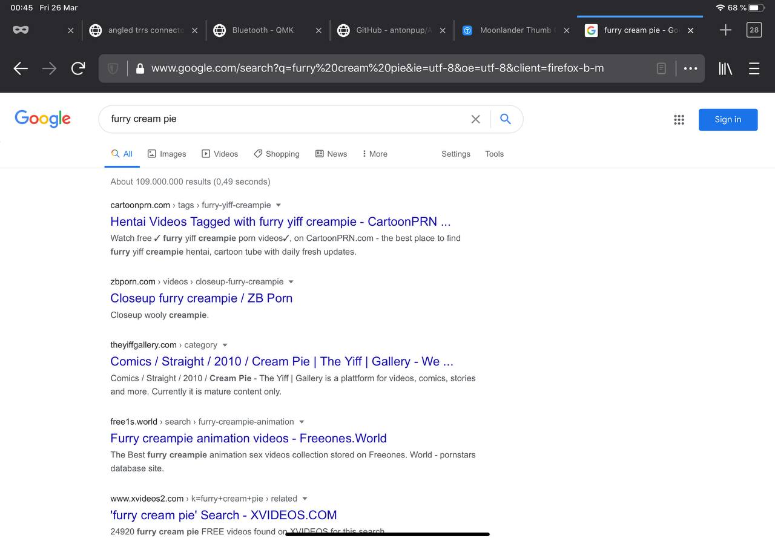Open a new tab with plus icon
Viewport: 775px width, 541px height.
point(725,30)
